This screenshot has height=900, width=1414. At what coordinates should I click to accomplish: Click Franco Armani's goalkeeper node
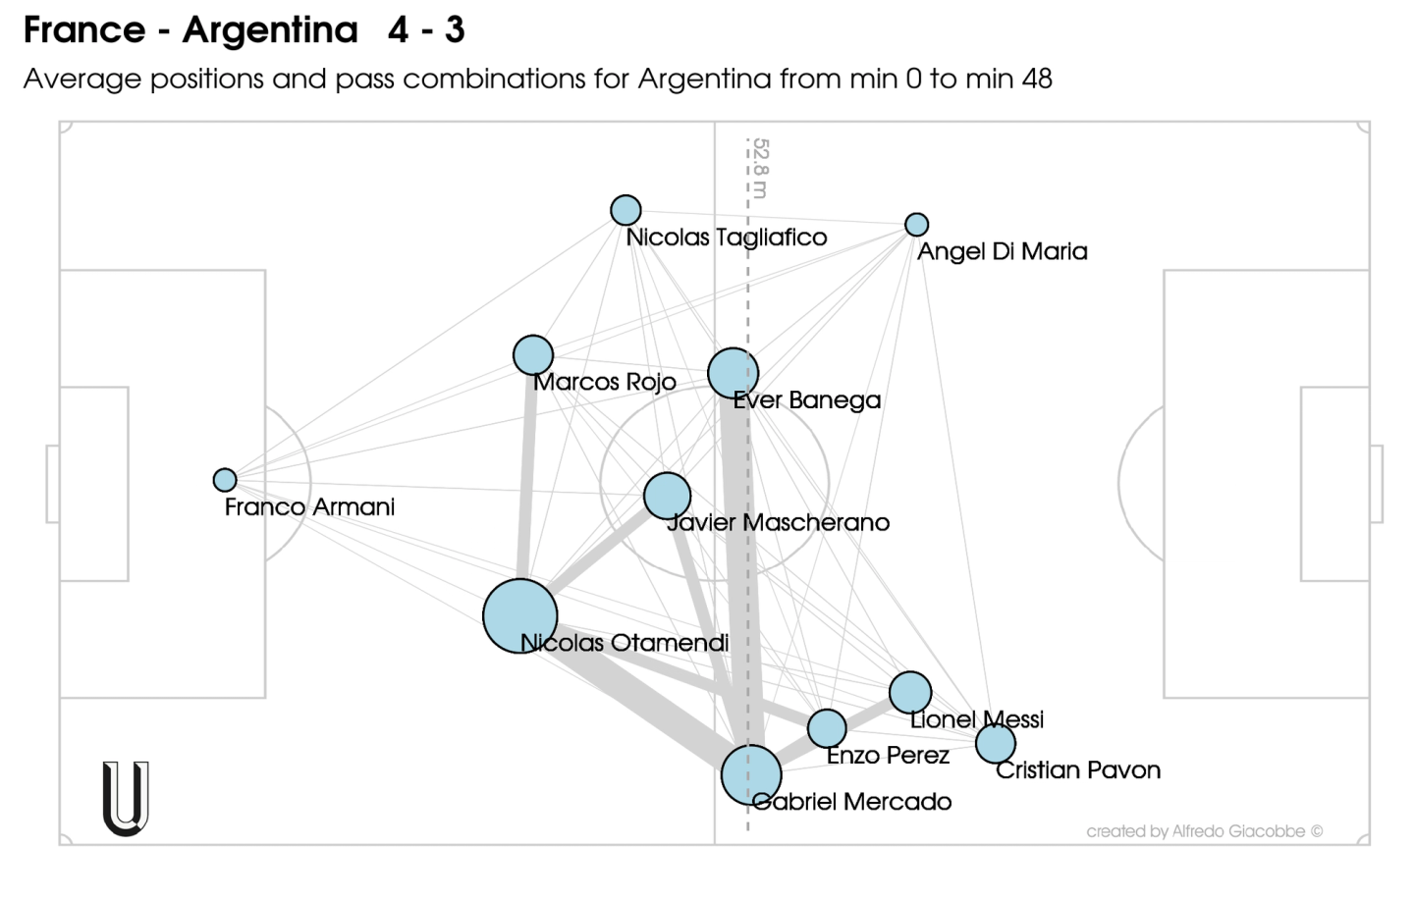pyautogui.click(x=225, y=480)
